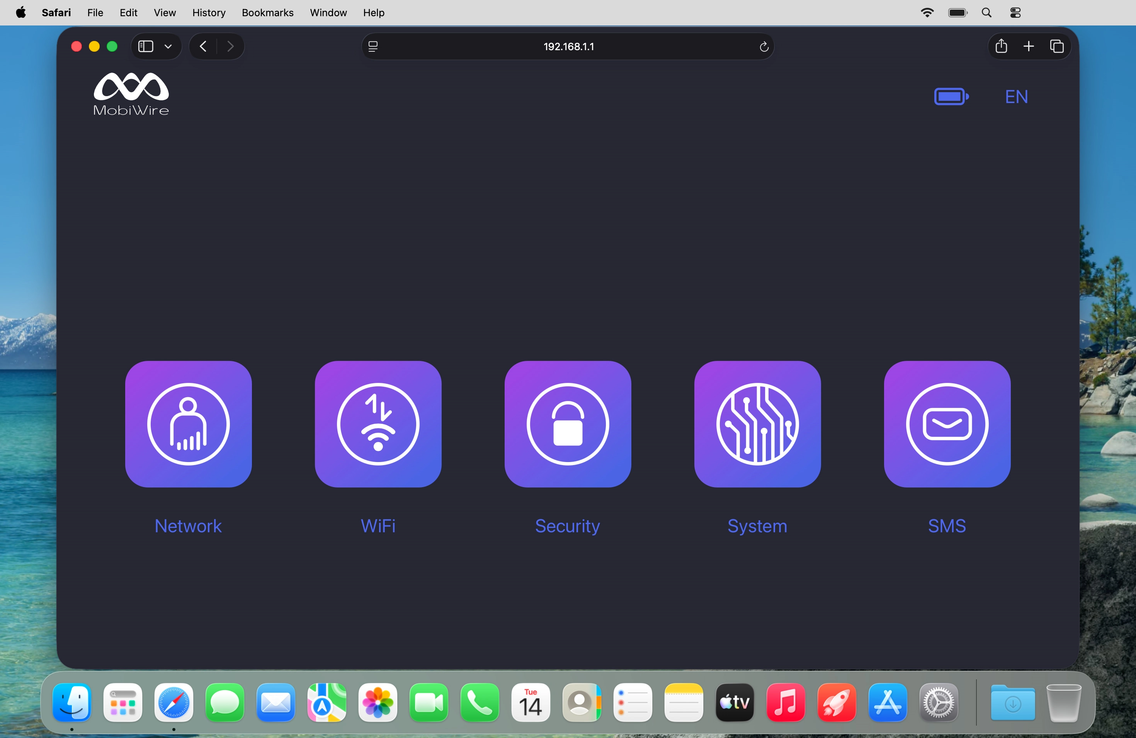Toggle the Safari sidebar
This screenshot has height=738, width=1136.
146,46
